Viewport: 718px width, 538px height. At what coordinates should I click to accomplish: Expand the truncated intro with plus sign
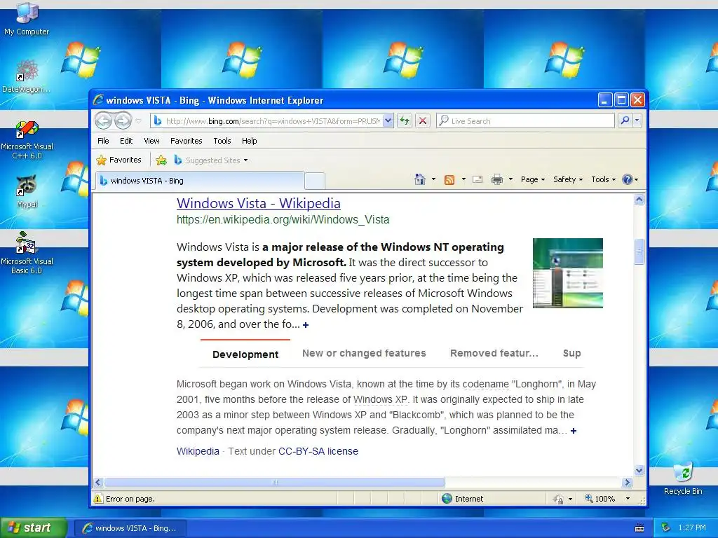[x=306, y=325]
